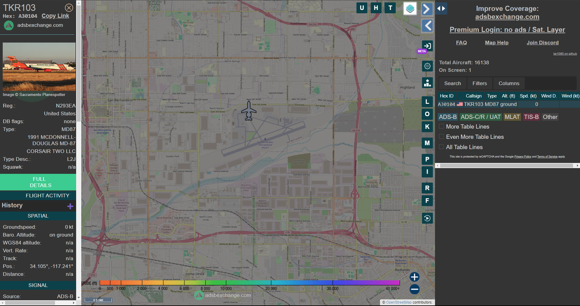
Task: Toggle the Other source filter
Action: [x=550, y=117]
